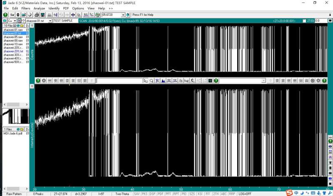Screen dimensions: 333x196
Task: Click the up/down arrows icon in main toolbar
Action: point(18,15)
